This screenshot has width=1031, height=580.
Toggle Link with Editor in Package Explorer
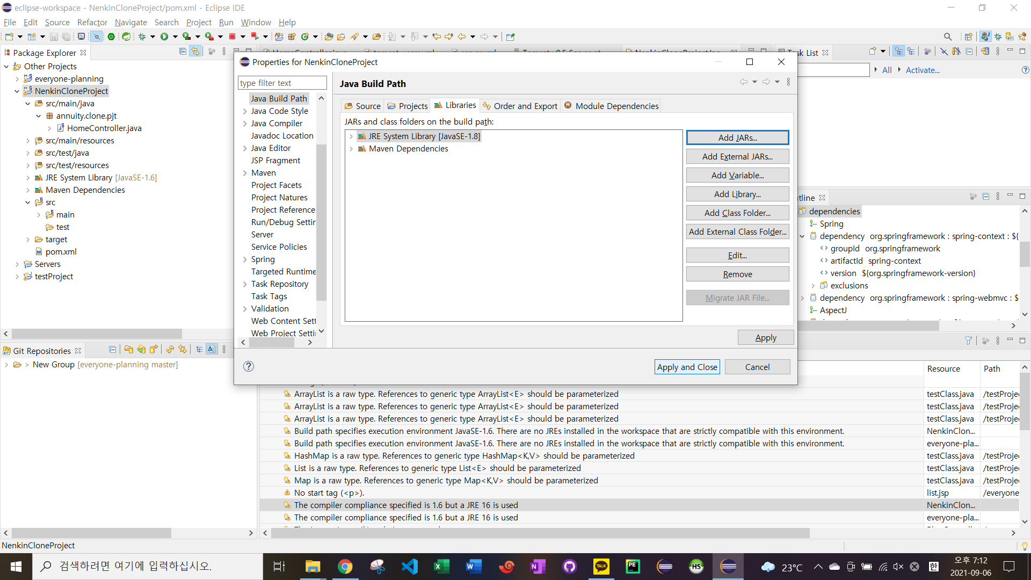point(195,52)
